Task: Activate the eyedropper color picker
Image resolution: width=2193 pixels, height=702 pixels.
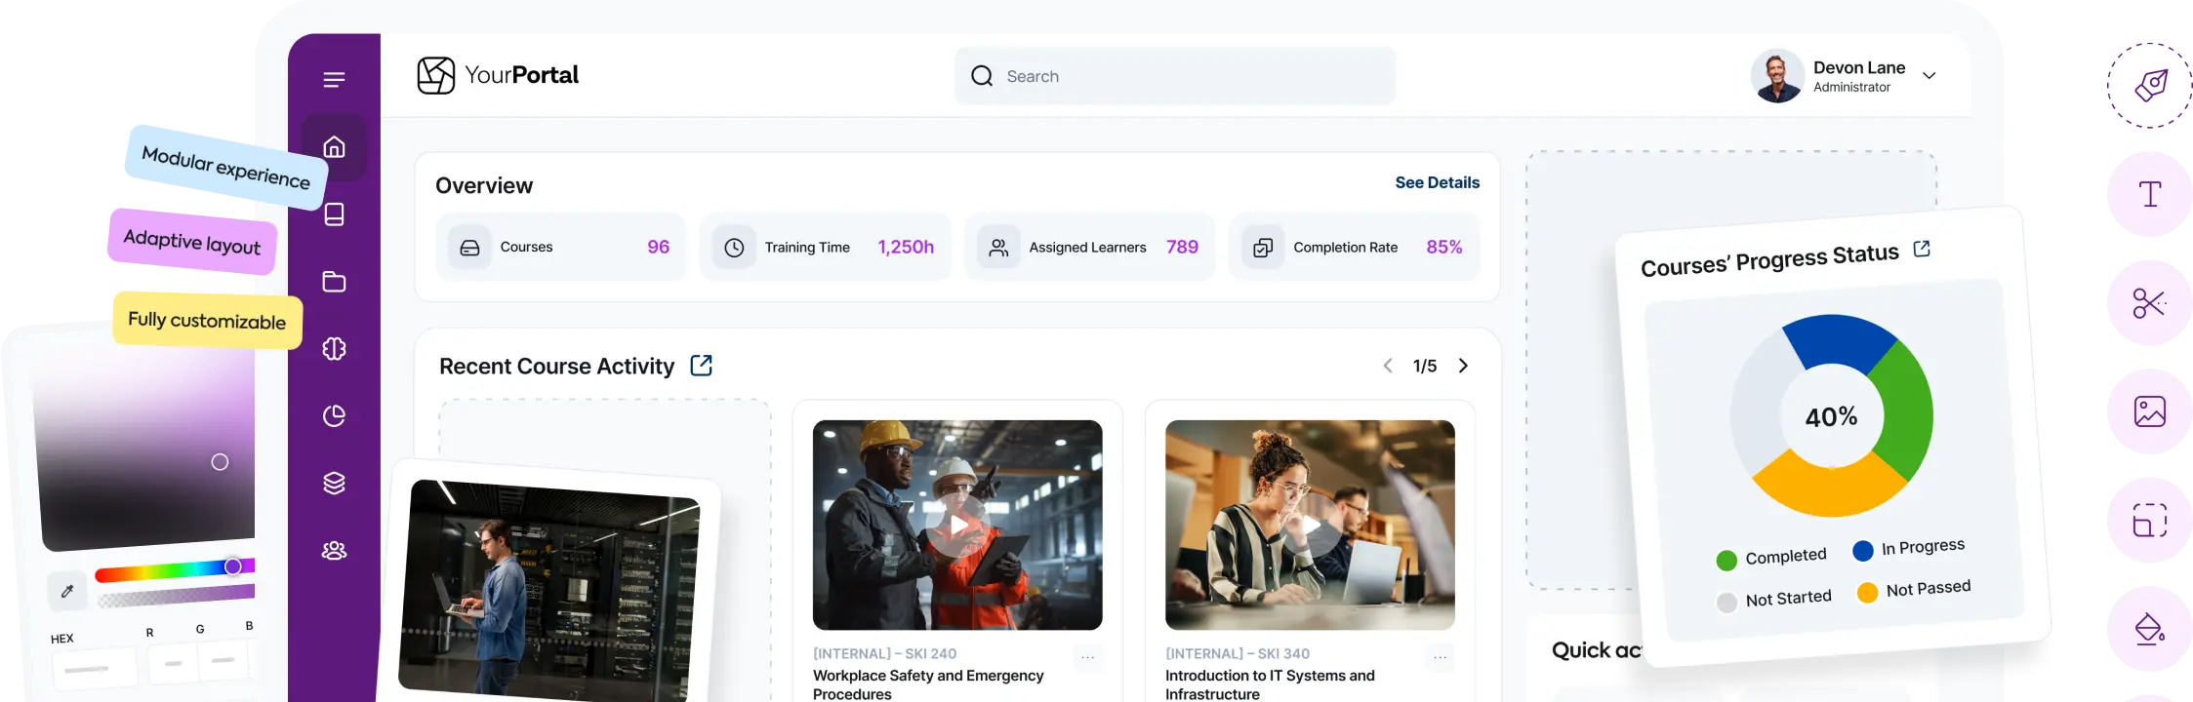Action: pyautogui.click(x=67, y=591)
